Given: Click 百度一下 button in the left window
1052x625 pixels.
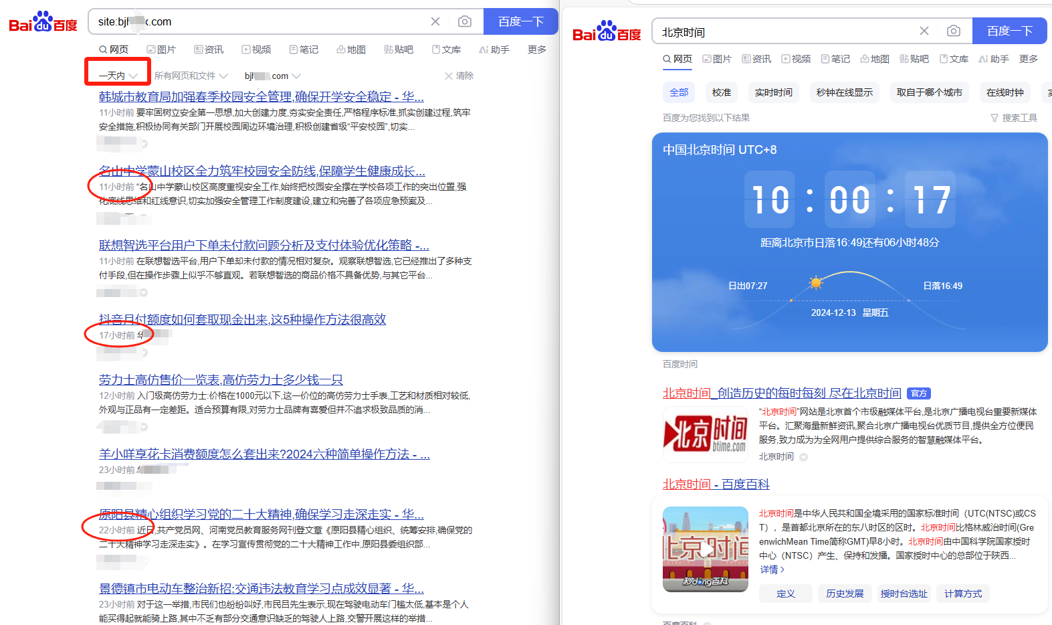Looking at the screenshot, I should click(521, 21).
